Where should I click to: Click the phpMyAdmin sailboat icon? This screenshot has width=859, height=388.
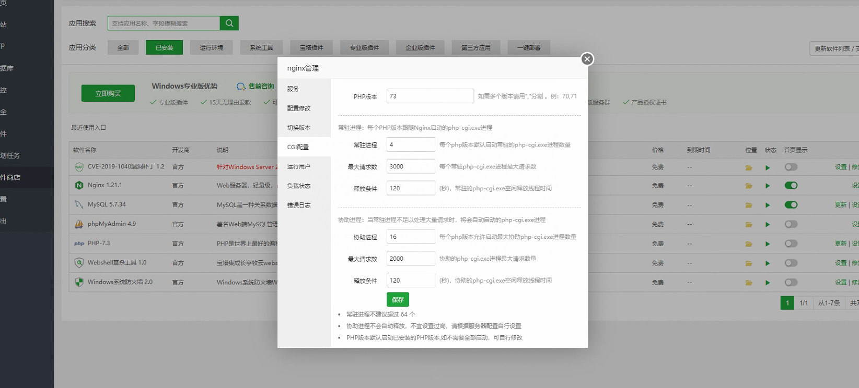click(79, 224)
